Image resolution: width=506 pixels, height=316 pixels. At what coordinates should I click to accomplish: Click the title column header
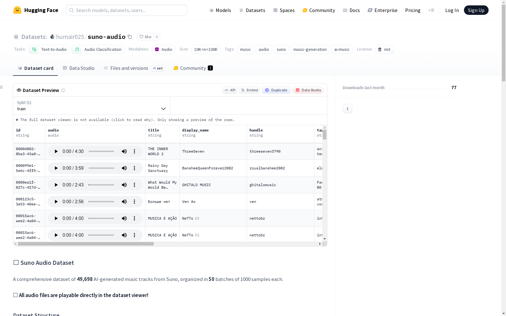pos(163,134)
